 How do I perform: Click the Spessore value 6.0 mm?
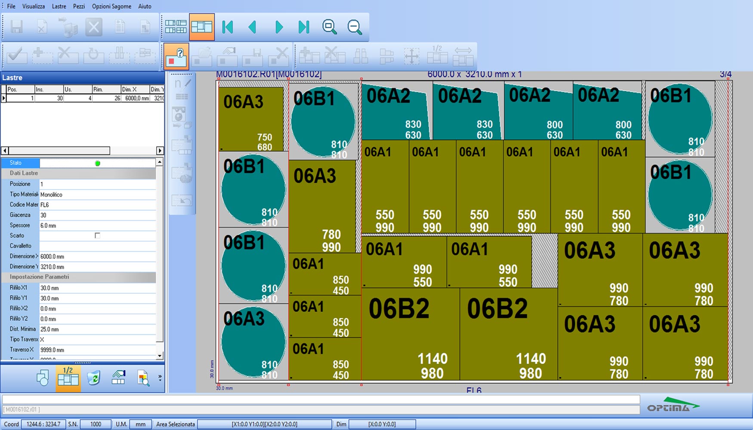tap(98, 225)
